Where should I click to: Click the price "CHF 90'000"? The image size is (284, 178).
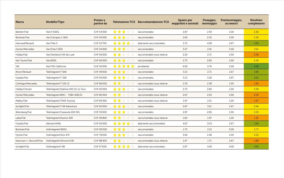click(x=100, y=129)
